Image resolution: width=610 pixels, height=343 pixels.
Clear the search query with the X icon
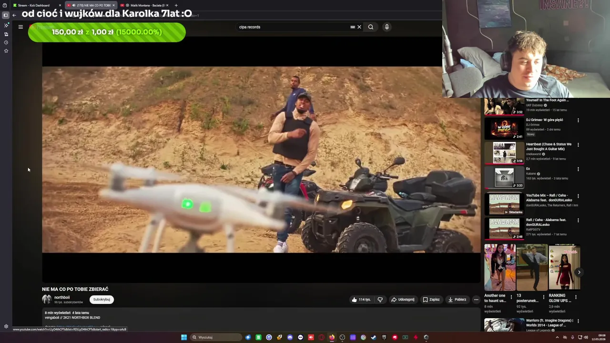click(x=359, y=27)
